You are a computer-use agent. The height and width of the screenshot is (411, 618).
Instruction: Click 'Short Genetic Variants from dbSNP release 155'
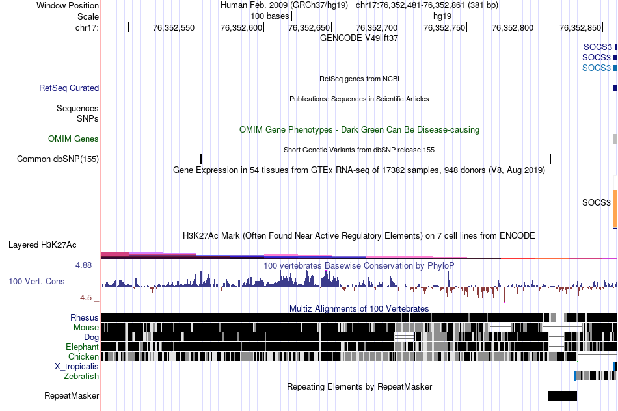(x=359, y=150)
